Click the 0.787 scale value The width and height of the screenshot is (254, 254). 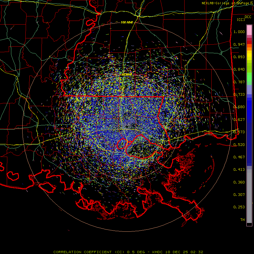tap(239, 82)
